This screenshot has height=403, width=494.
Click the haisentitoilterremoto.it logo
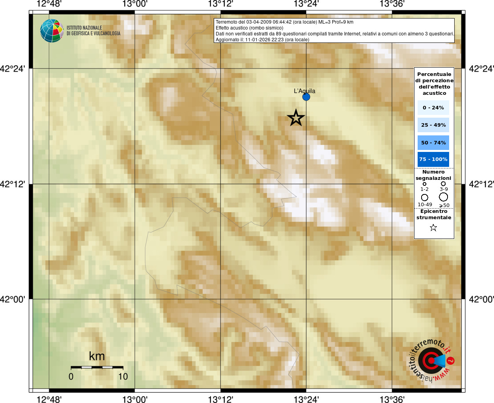click(431, 361)
